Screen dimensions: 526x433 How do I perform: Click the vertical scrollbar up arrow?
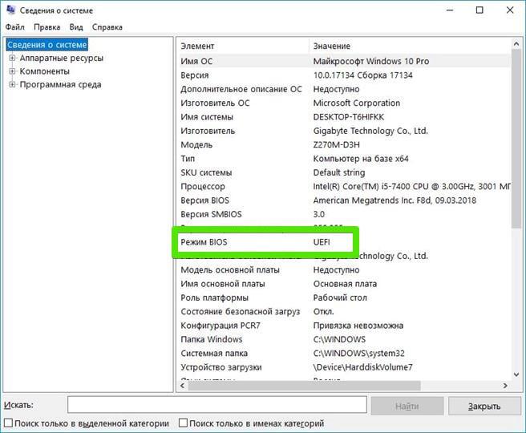516,44
